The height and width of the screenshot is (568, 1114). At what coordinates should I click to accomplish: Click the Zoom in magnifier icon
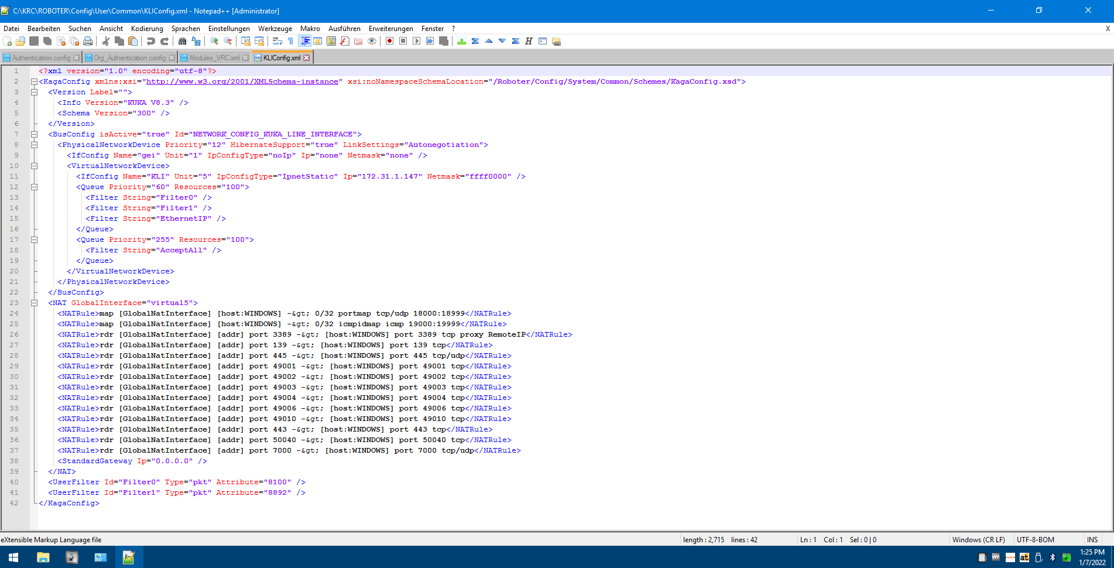click(214, 41)
